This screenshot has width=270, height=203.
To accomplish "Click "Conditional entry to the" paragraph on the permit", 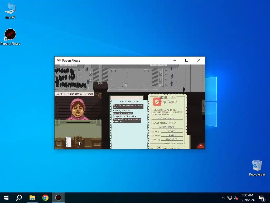I will 167,112.
